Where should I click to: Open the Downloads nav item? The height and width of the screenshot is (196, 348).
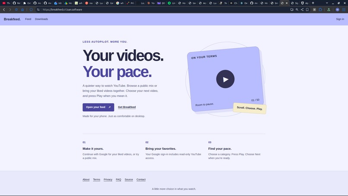tap(41, 19)
